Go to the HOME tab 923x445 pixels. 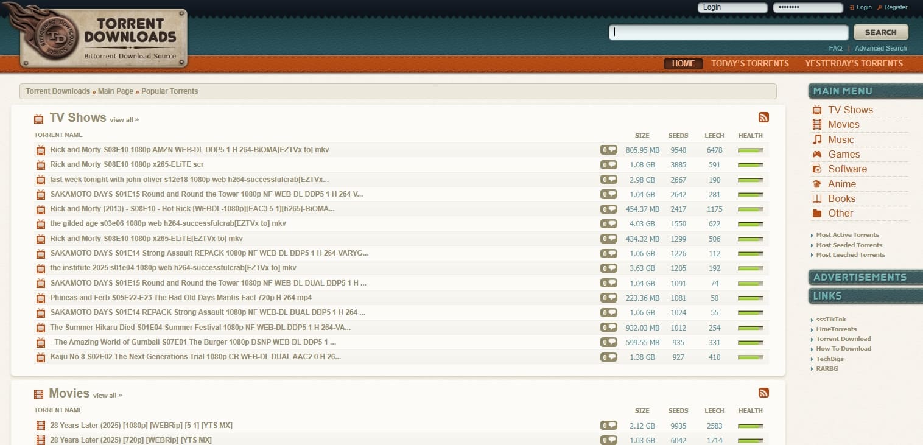[x=683, y=63]
